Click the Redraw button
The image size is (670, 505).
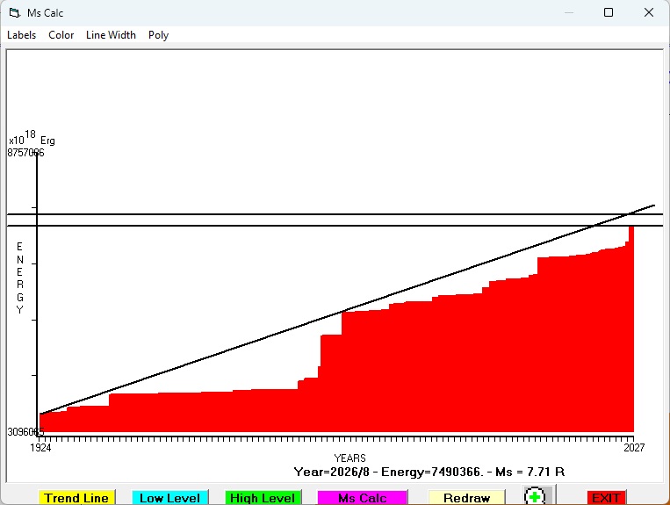click(x=466, y=498)
